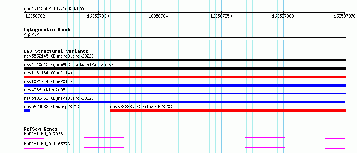Click the right arrowhead of the coordinate ruler
The image size is (357, 153).
point(345,13)
